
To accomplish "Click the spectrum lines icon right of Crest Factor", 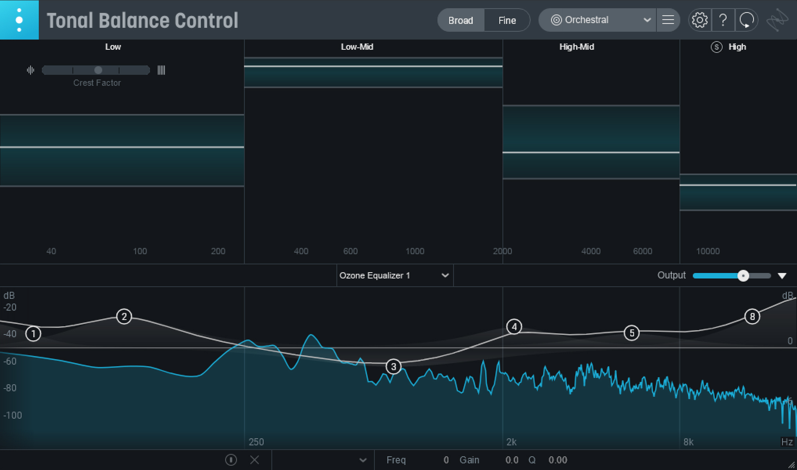I will click(x=161, y=70).
